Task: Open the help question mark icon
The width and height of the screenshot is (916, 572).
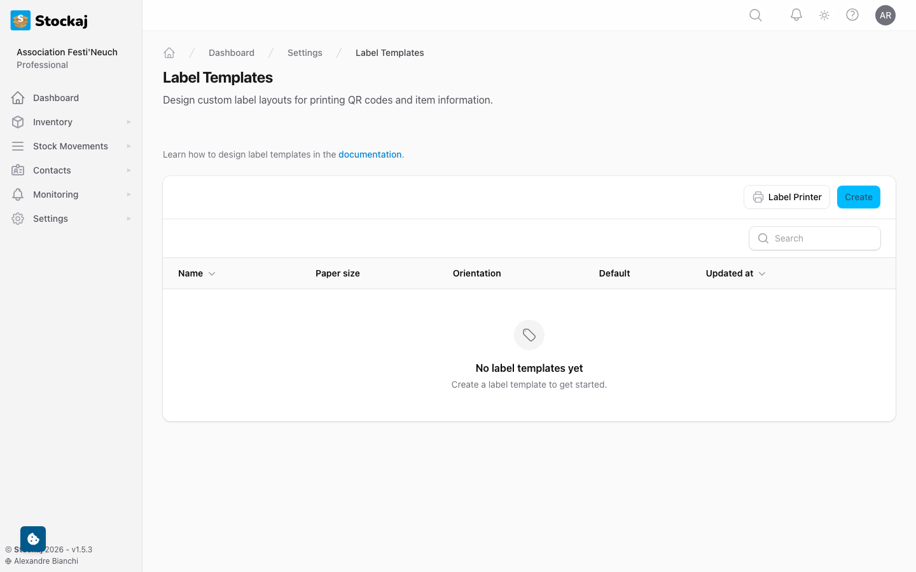Action: pyautogui.click(x=852, y=15)
